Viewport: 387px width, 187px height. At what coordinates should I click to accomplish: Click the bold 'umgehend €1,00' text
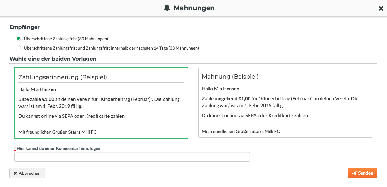point(232,99)
